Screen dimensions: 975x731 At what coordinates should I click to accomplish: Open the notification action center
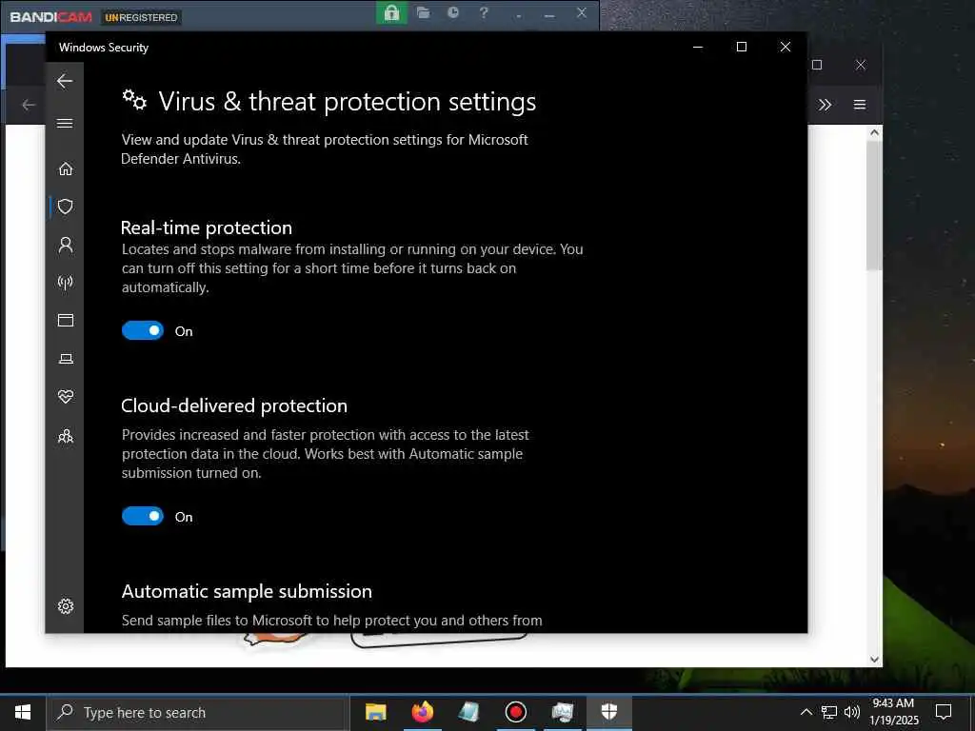944,712
